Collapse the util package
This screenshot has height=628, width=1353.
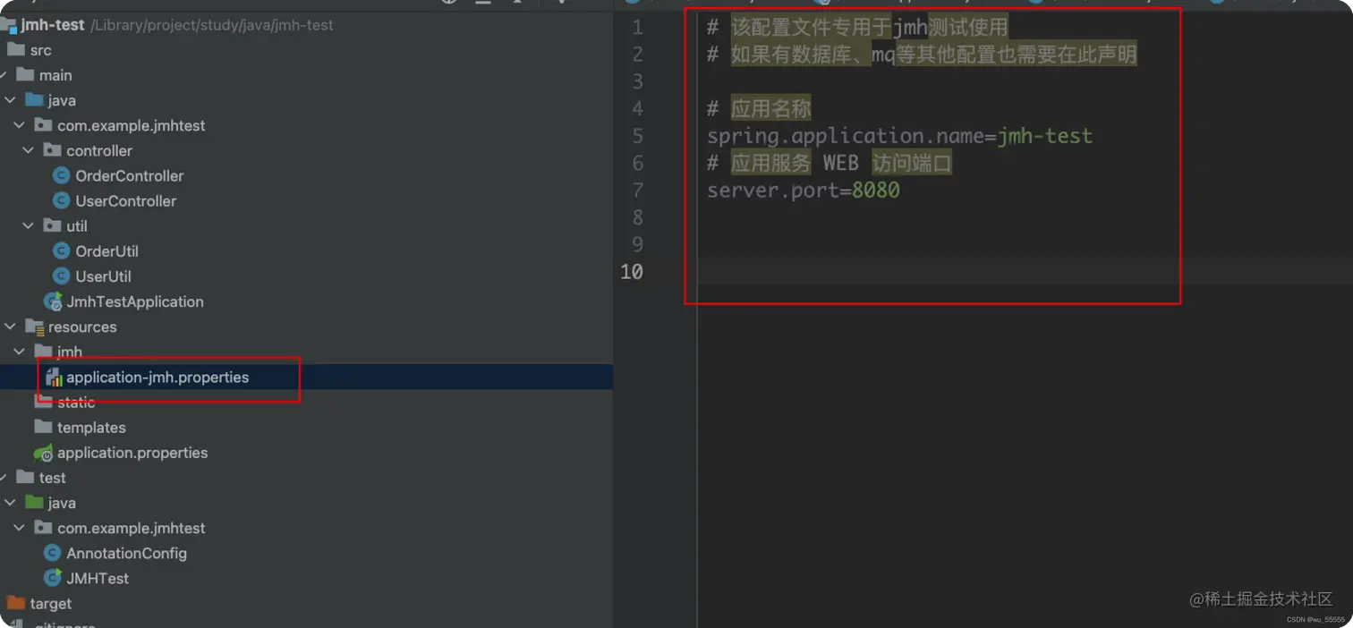[x=29, y=226]
